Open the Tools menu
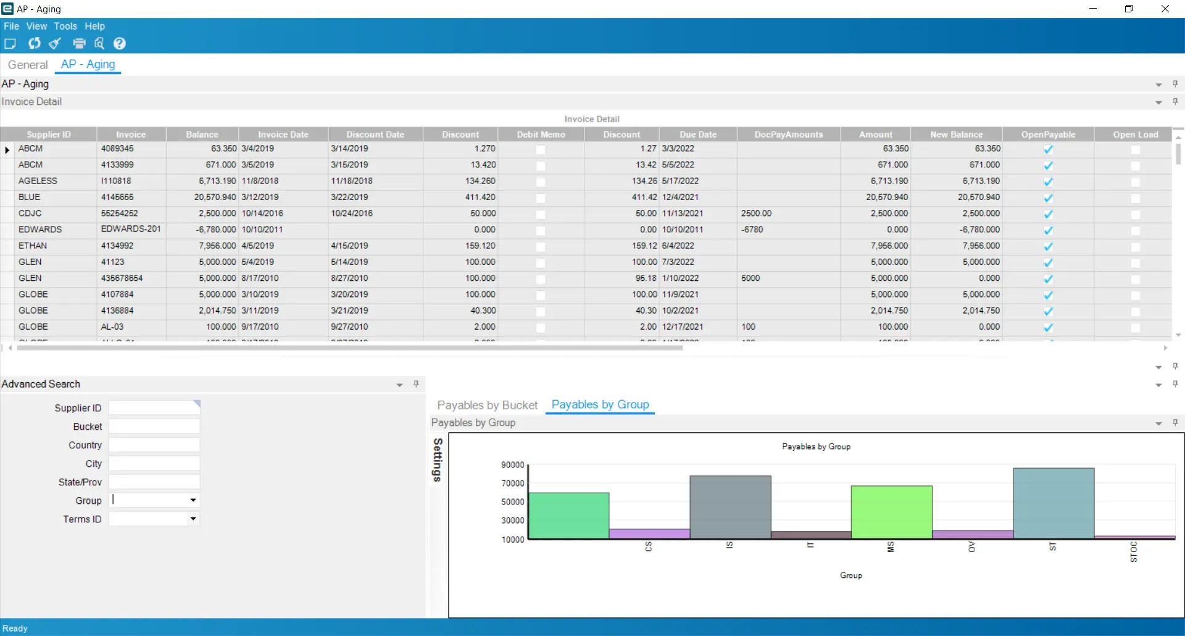This screenshot has width=1185, height=636. (x=65, y=26)
